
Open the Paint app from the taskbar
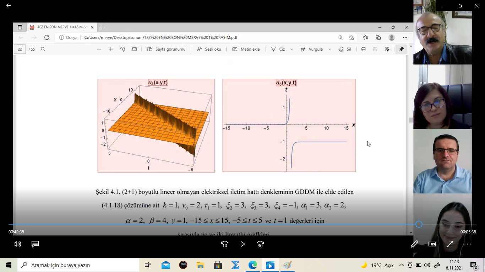pos(288,265)
